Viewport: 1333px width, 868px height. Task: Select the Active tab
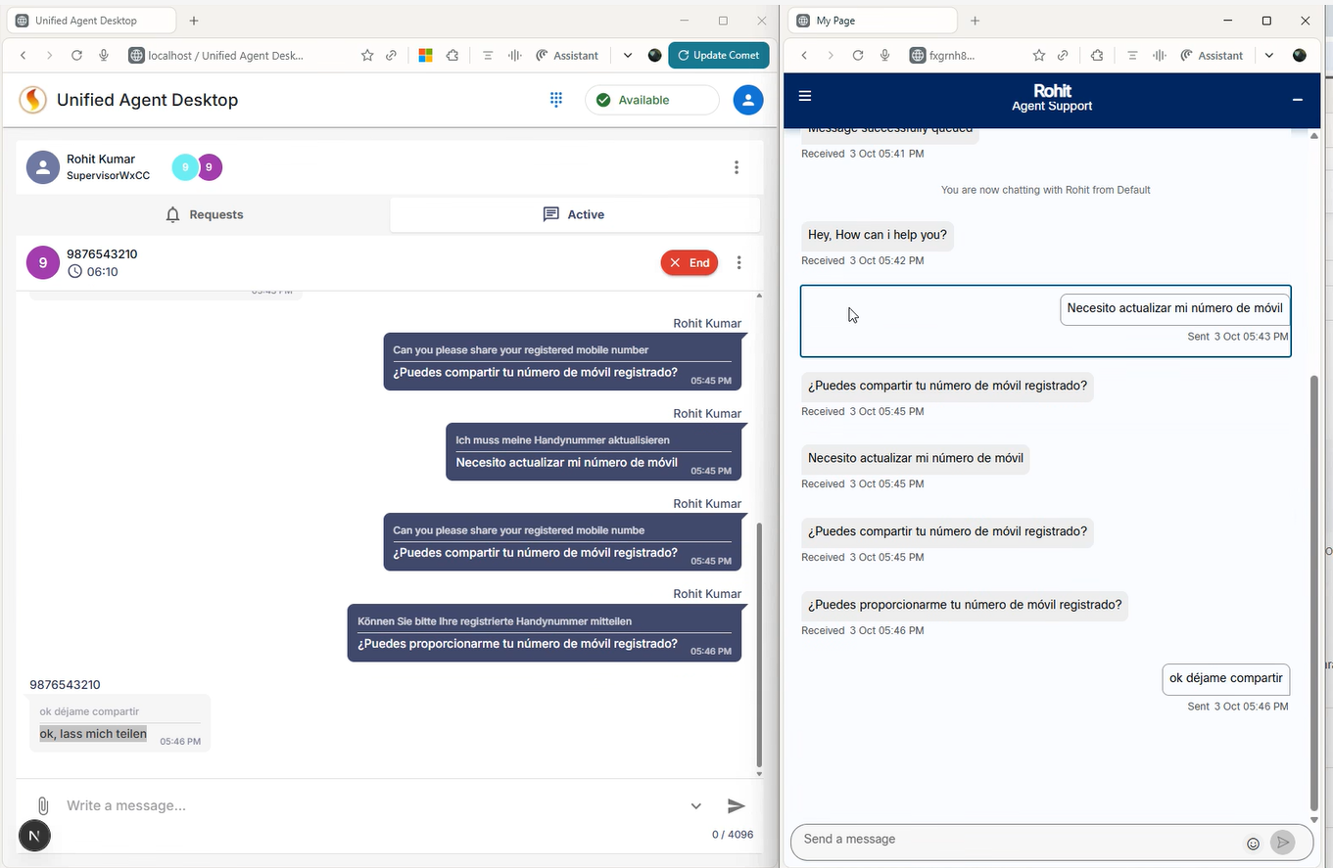coord(574,214)
